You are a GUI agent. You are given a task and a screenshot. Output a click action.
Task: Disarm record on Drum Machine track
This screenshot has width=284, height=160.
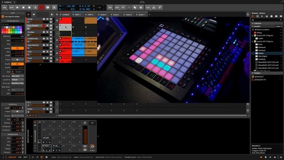tap(44, 26)
